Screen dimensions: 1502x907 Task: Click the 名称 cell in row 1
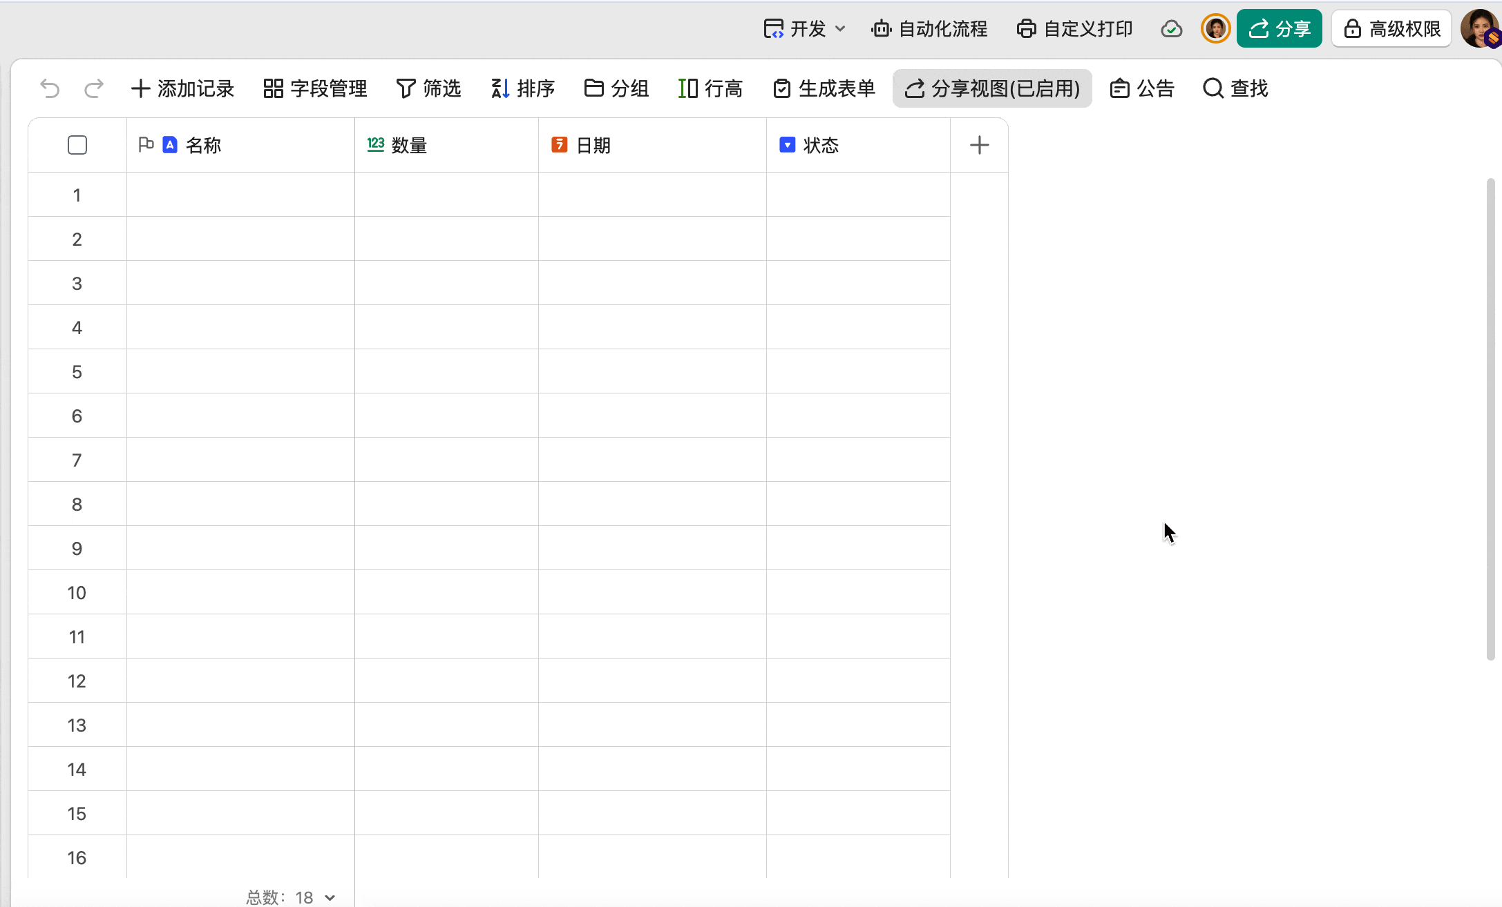(x=240, y=195)
